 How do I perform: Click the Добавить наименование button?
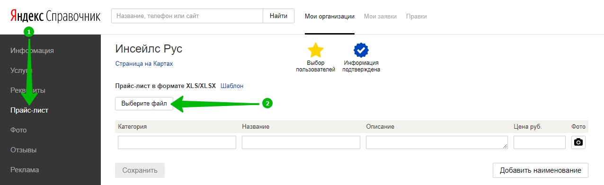pyautogui.click(x=541, y=170)
